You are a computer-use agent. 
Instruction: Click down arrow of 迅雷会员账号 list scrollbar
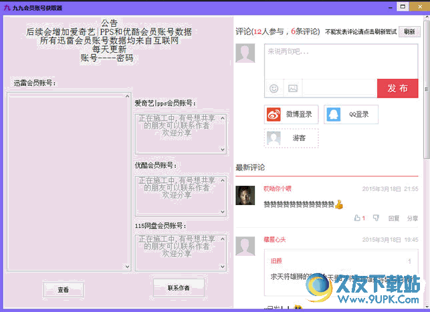[127, 267]
